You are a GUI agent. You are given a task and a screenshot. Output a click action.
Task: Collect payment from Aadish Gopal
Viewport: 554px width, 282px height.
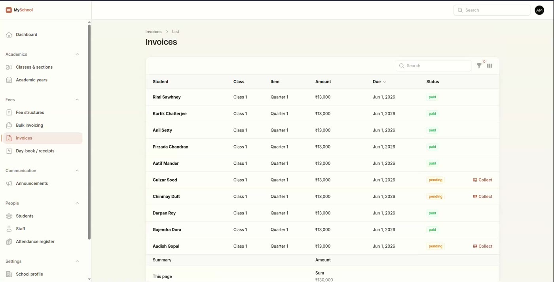pyautogui.click(x=482, y=246)
